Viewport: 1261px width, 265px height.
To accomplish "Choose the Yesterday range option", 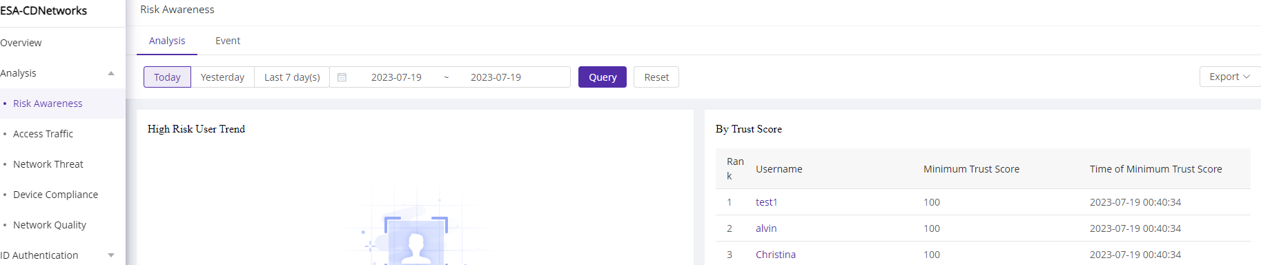I will pyautogui.click(x=222, y=77).
